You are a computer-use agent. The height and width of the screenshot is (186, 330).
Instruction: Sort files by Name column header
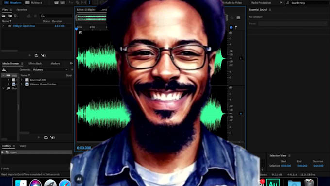(6, 21)
